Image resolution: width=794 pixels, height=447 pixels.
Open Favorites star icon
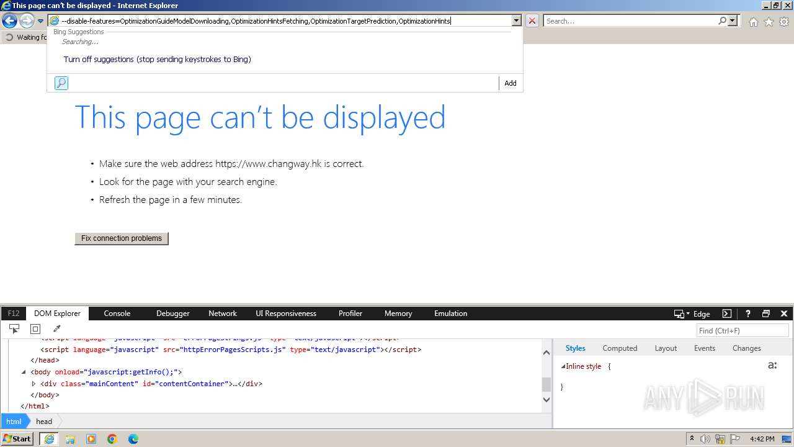[x=769, y=22]
